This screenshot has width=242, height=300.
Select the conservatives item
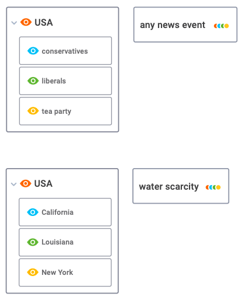(65, 51)
